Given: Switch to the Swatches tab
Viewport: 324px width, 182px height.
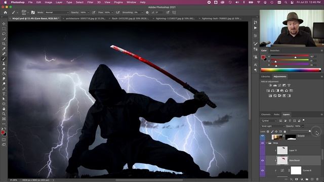Looking at the screenshot, I should (x=274, y=51).
